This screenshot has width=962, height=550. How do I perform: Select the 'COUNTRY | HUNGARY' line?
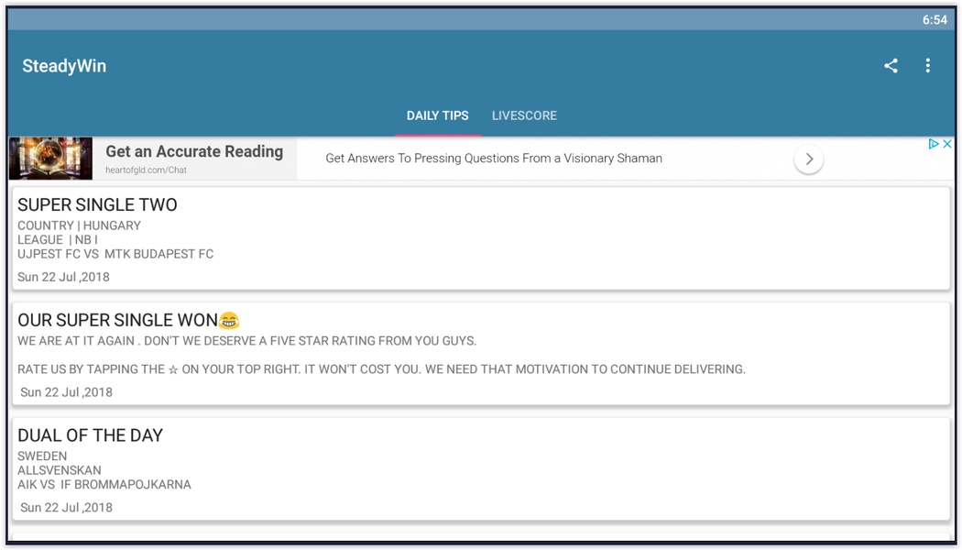click(x=79, y=225)
